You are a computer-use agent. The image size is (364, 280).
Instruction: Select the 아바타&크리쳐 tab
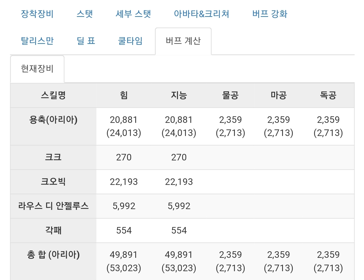coord(201,14)
